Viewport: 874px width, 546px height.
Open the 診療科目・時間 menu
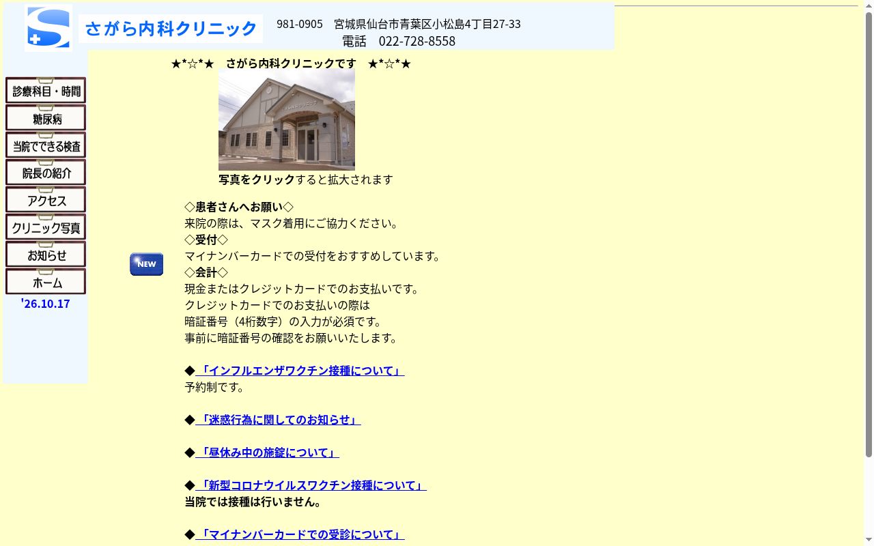pyautogui.click(x=46, y=90)
